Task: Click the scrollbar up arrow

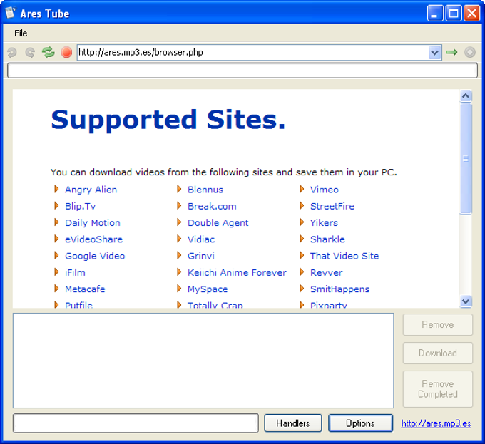Action: click(x=466, y=96)
